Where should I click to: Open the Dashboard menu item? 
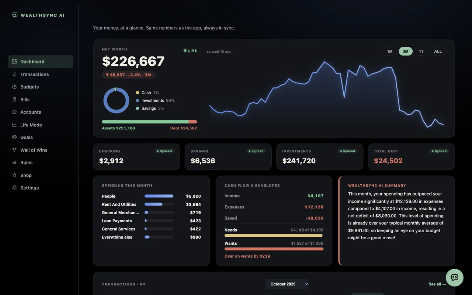41,62
